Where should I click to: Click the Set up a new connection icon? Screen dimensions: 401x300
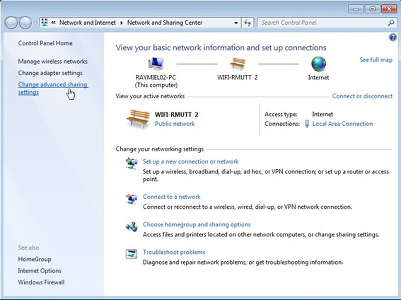click(132, 163)
